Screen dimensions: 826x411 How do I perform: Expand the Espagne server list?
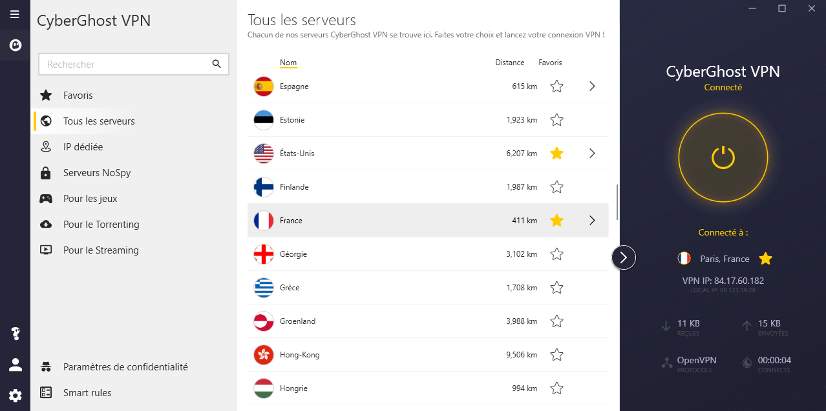click(592, 86)
